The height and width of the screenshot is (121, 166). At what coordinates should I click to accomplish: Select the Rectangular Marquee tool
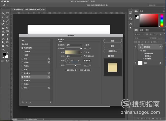pyautogui.click(x=7, y=13)
